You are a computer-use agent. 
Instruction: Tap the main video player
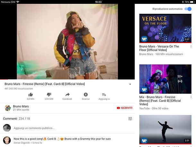click(67, 42)
